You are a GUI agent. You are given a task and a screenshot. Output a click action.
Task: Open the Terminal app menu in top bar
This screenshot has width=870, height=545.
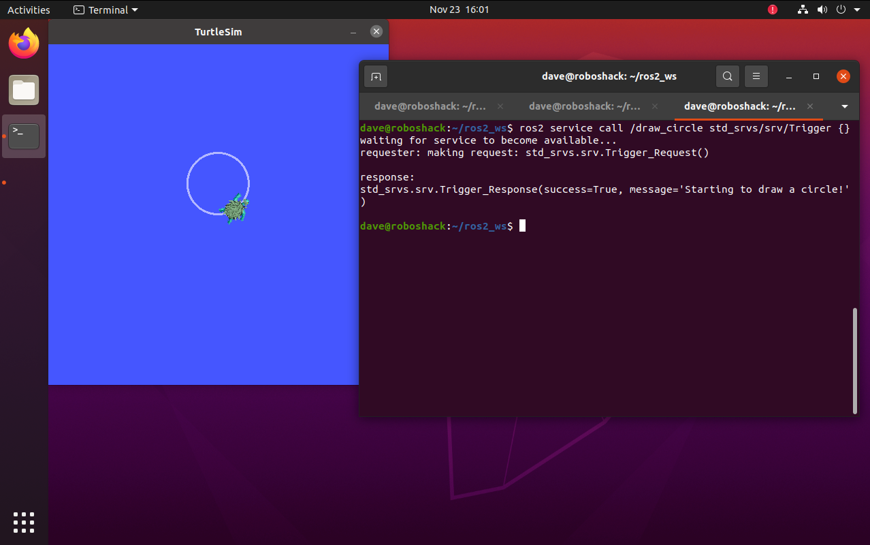click(106, 10)
